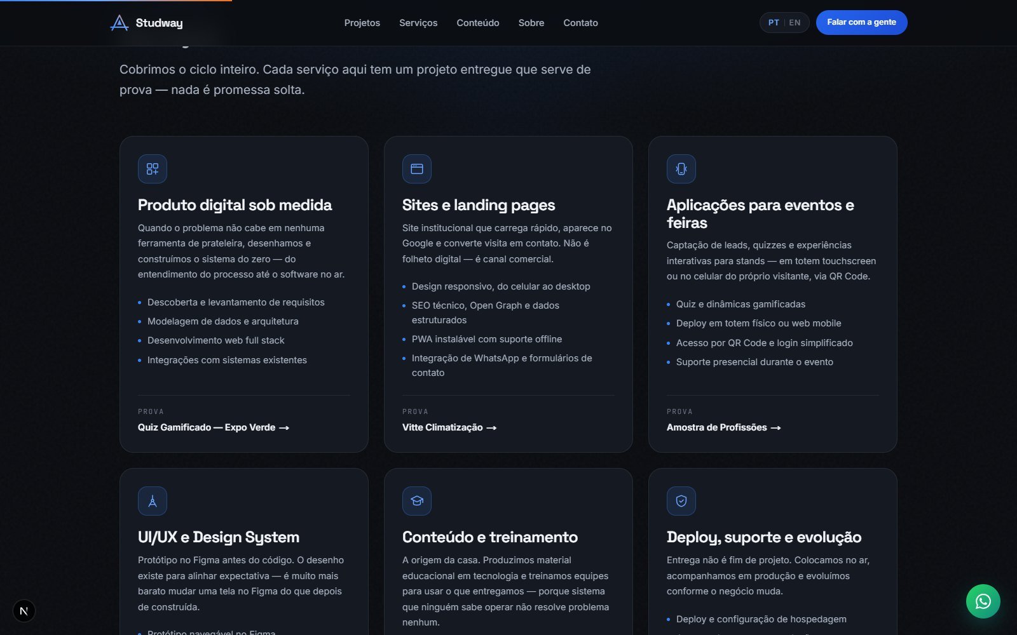Open the Serviços menu item
The image size is (1017, 635).
(x=418, y=23)
